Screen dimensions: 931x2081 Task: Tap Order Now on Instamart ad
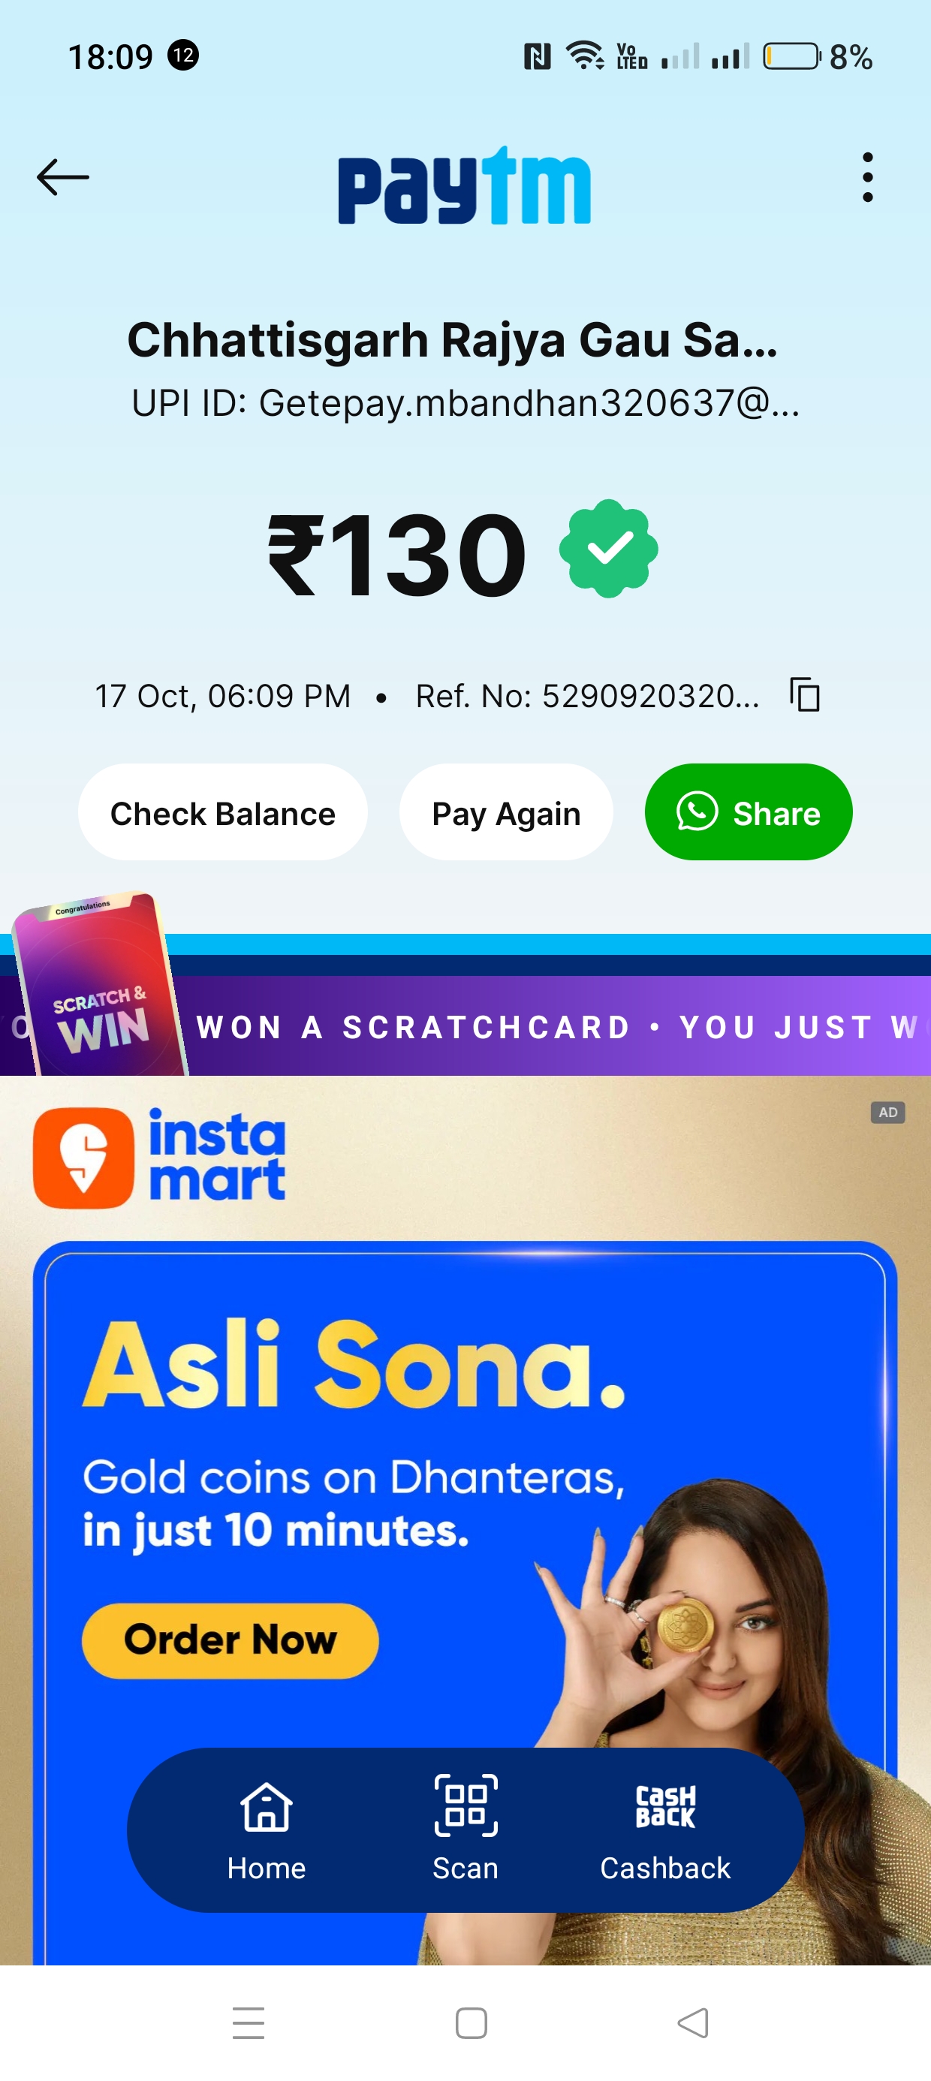pos(230,1640)
